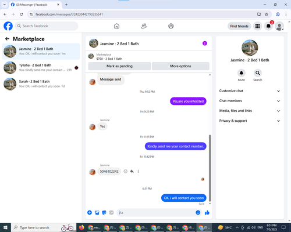Switch to Messenger | Facebook browser tab
The height and width of the screenshot is (232, 291).
point(36,5)
